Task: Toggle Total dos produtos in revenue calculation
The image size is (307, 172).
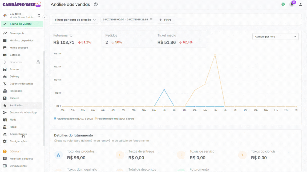Action: (59, 155)
